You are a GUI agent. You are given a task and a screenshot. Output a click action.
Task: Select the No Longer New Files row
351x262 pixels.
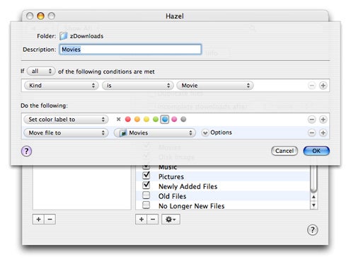[x=223, y=205]
